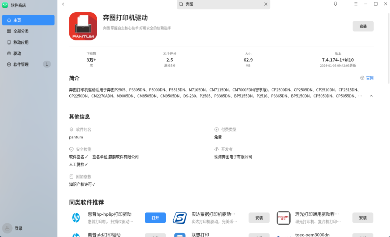This screenshot has width=390, height=237.
Task: Open the installed HP hplip driver
Action: click(155, 218)
